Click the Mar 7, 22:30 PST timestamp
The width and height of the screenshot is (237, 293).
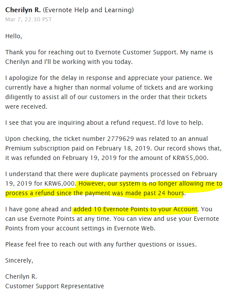[29, 20]
